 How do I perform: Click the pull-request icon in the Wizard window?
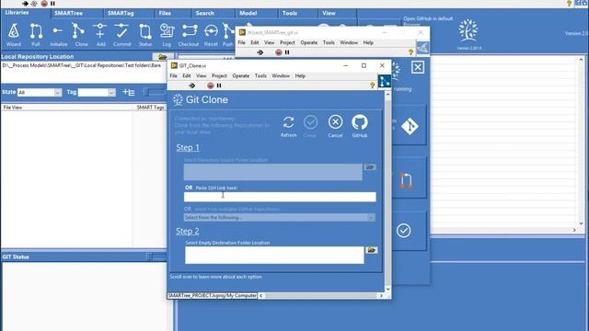pos(406,180)
